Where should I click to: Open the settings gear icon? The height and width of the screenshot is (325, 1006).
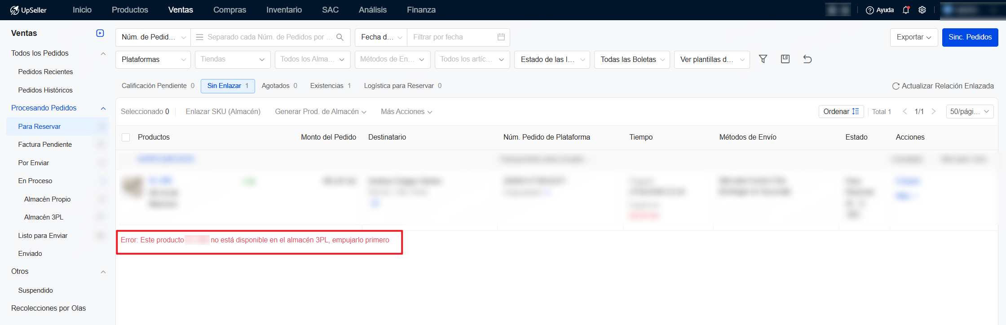point(922,10)
